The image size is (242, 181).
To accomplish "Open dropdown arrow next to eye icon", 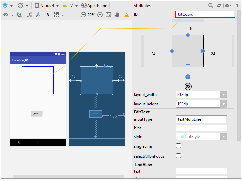I will 12,15.
